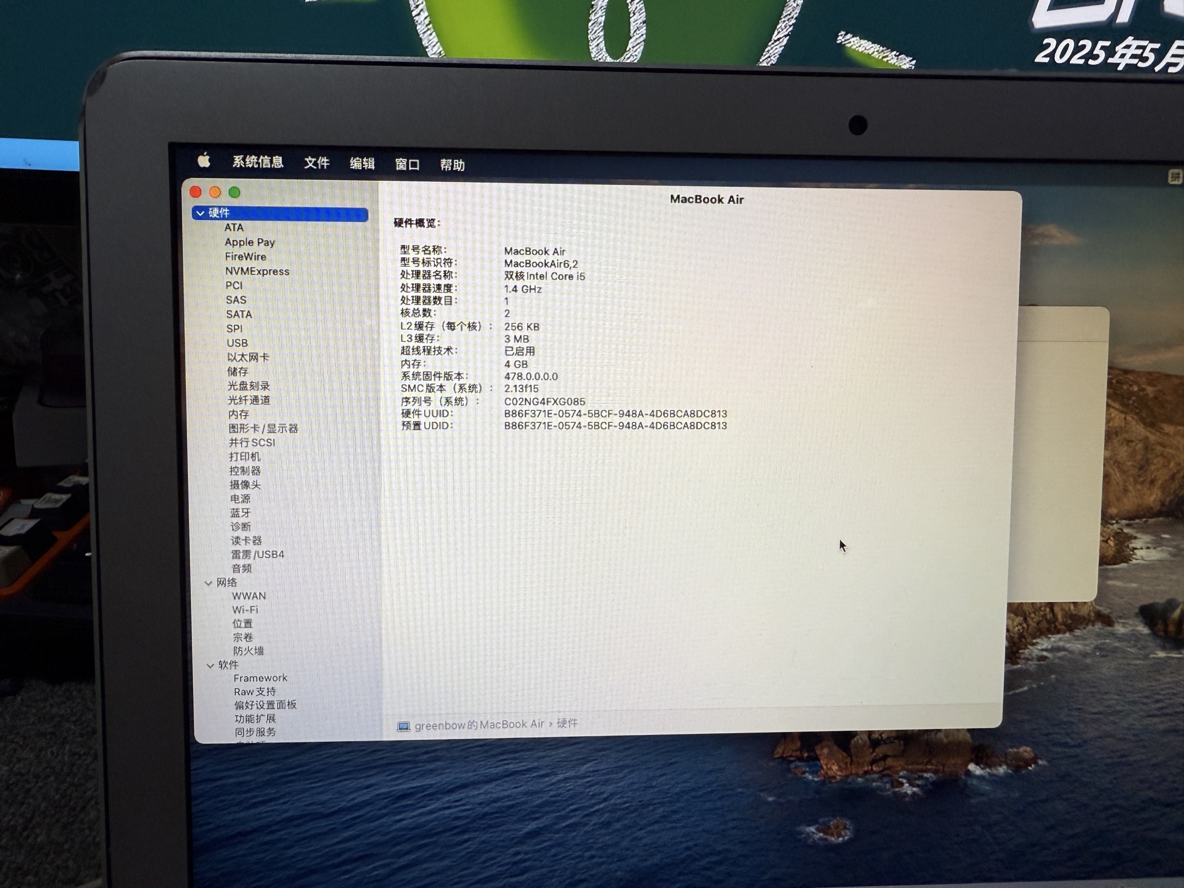This screenshot has height=888, width=1184.
Task: Select 蓝牙 in the sidebar
Action: [x=240, y=513]
